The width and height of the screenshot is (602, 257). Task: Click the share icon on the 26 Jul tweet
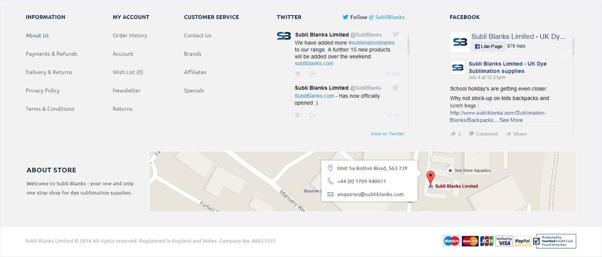pyautogui.click(x=313, y=115)
